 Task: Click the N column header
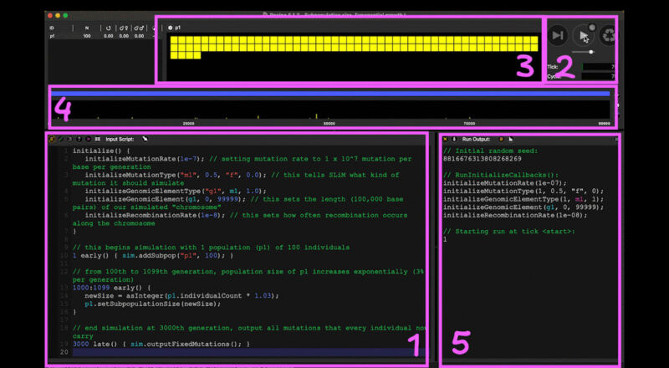[86, 28]
